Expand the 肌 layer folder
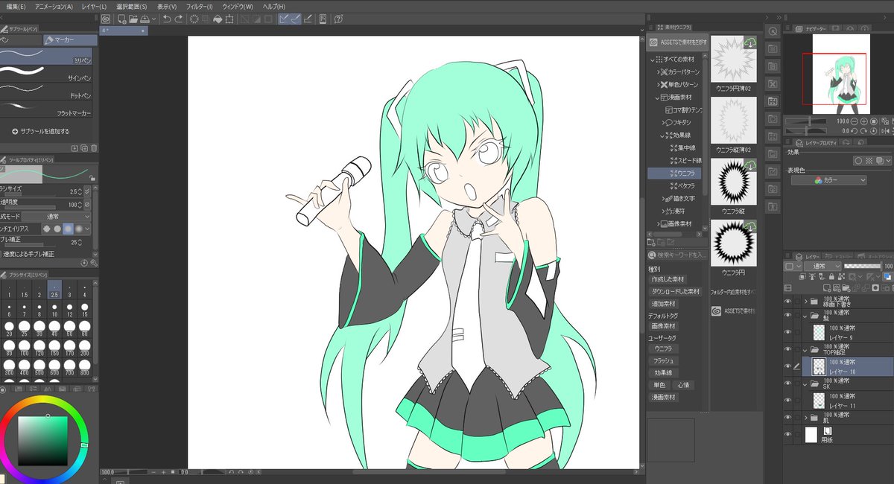 tap(807, 417)
